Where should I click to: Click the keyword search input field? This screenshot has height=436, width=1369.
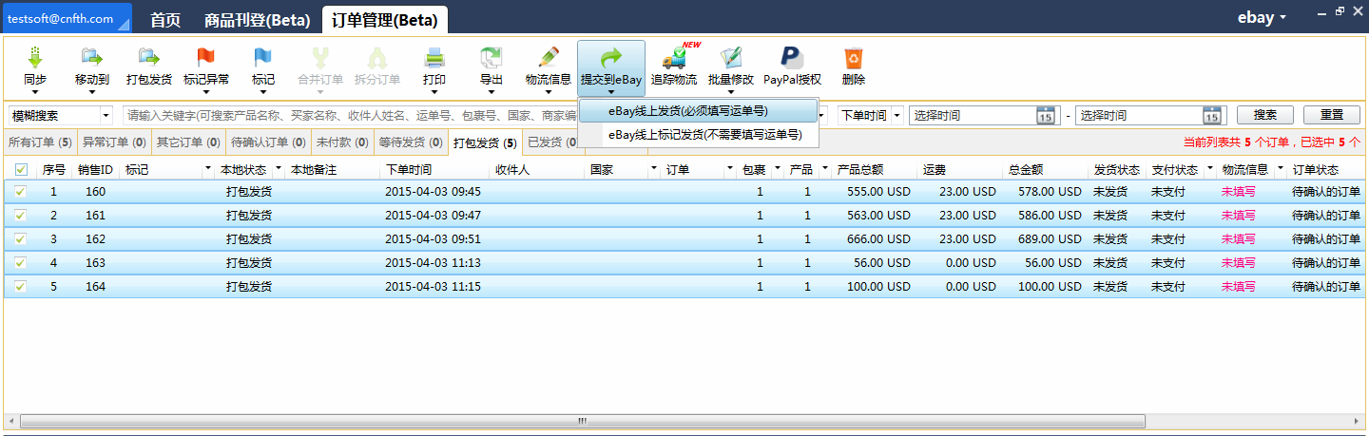coord(352,115)
